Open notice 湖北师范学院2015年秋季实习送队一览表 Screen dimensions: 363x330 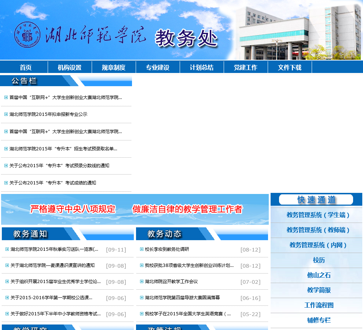tap(54, 249)
